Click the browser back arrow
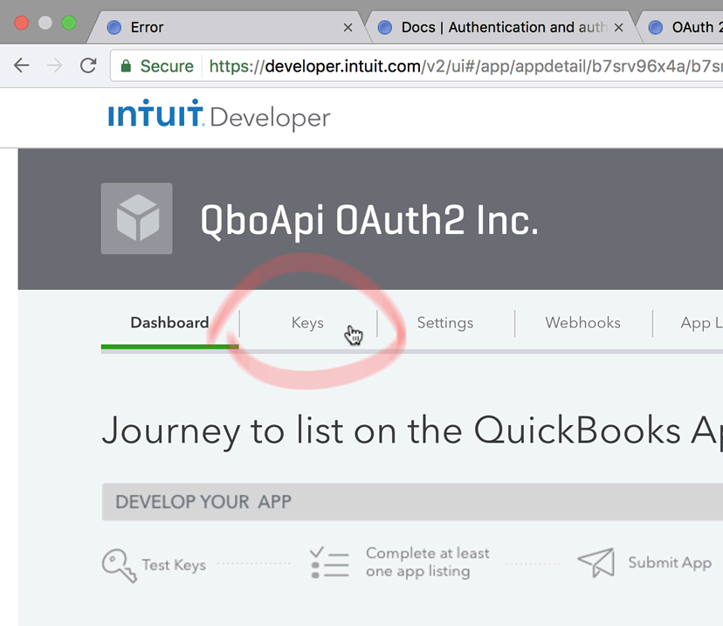The image size is (723, 626). tap(21, 65)
